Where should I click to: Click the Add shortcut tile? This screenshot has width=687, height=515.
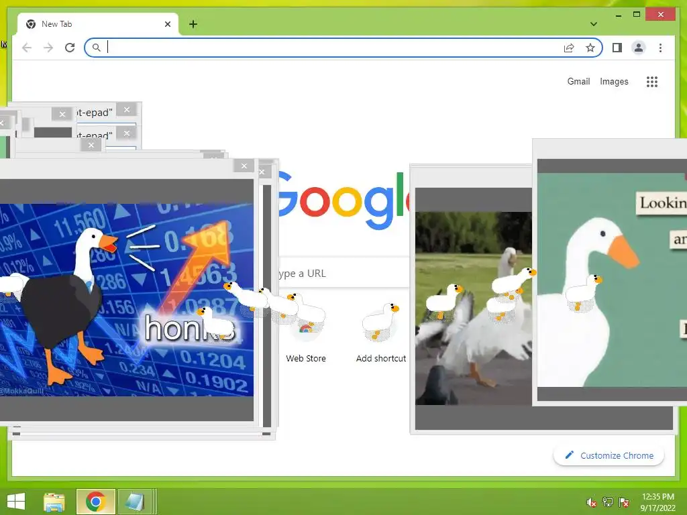pos(381,335)
